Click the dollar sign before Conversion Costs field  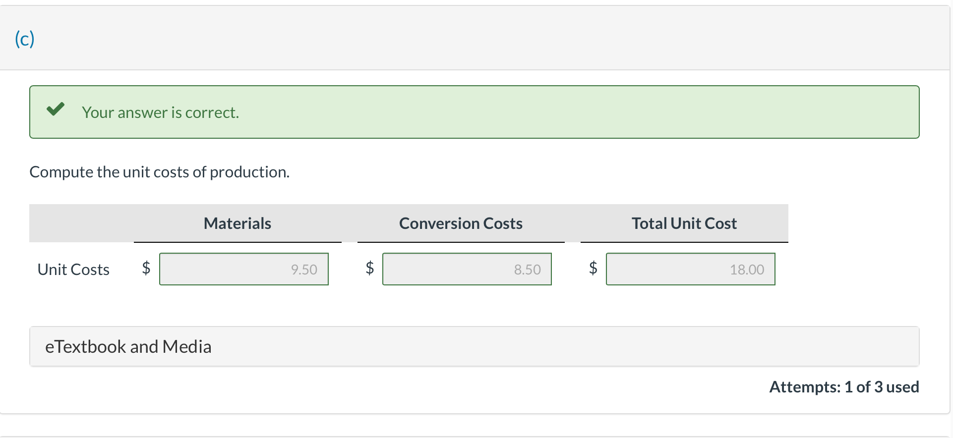[x=369, y=268]
